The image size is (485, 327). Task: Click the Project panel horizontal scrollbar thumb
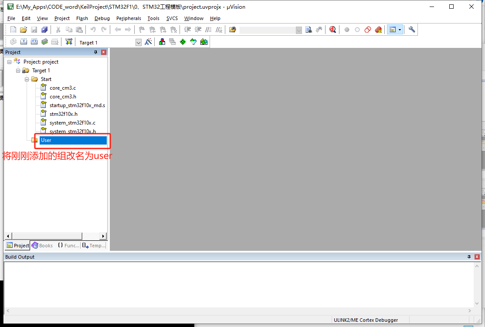point(47,236)
